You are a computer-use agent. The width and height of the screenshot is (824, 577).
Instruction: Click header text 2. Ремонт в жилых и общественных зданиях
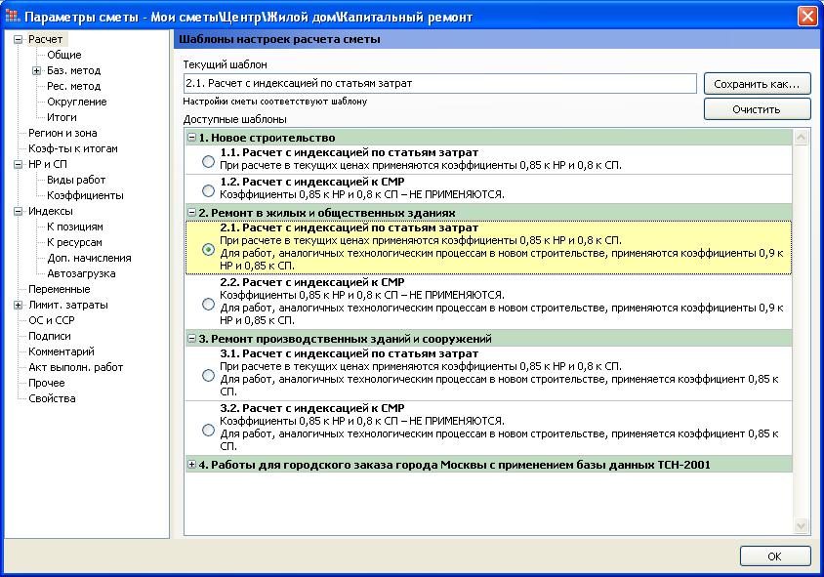327,213
